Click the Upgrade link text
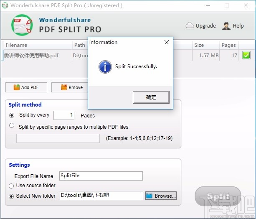The width and height of the screenshot is (256, 219). pyautogui.click(x=206, y=26)
